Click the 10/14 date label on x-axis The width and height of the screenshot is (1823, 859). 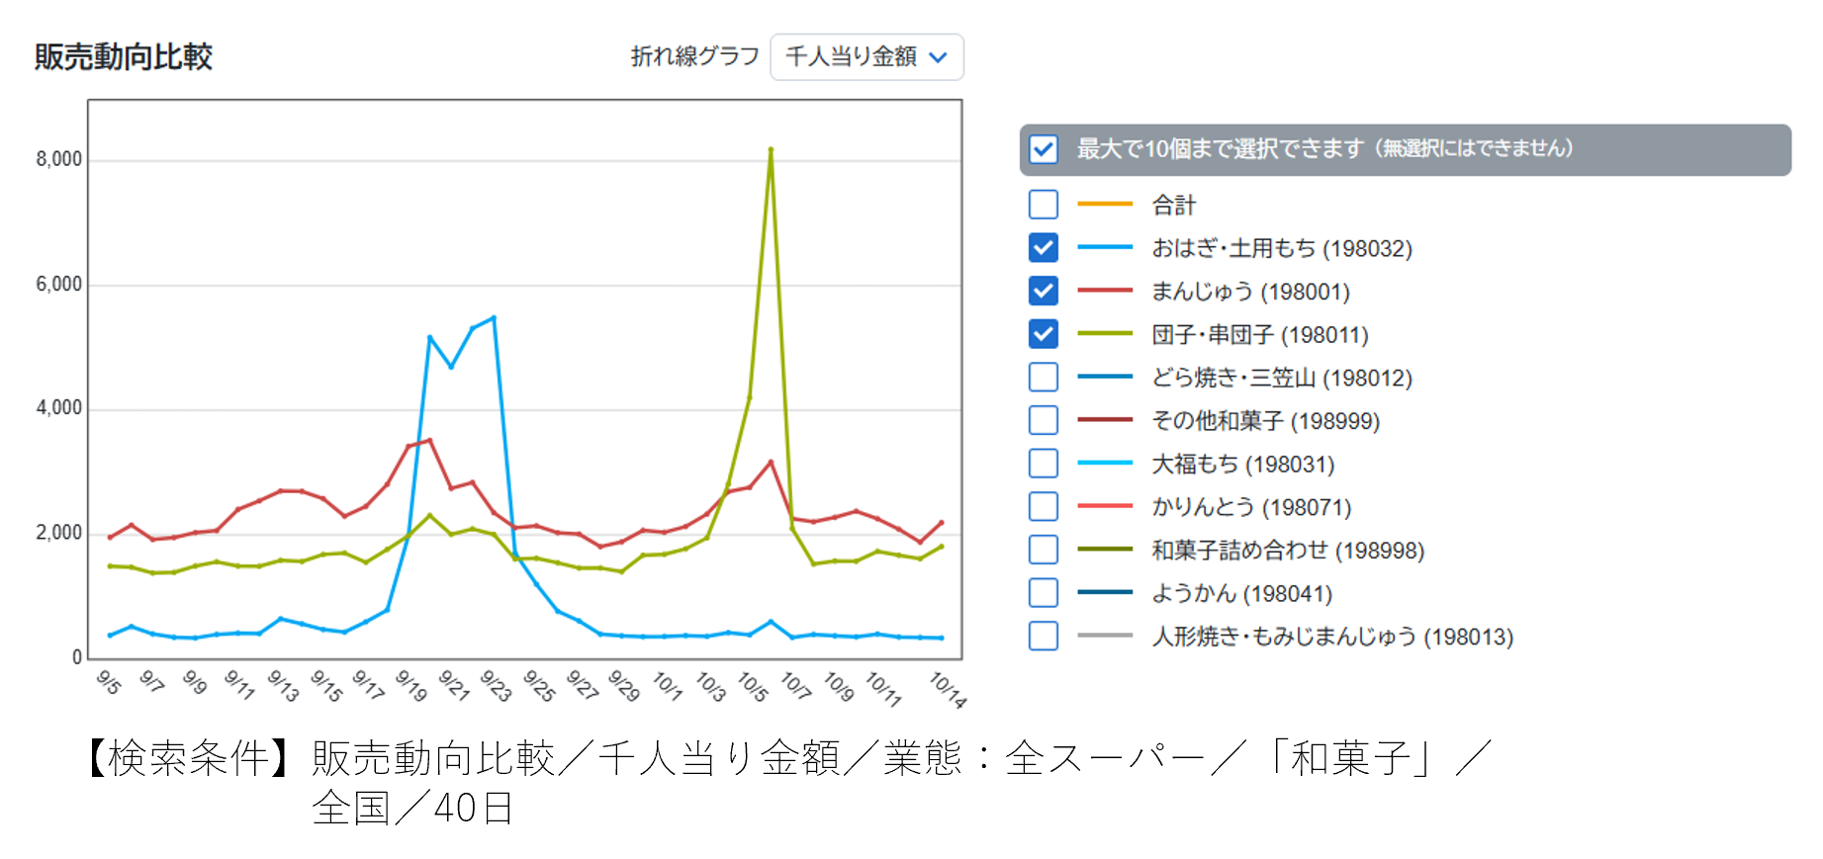pos(947,689)
